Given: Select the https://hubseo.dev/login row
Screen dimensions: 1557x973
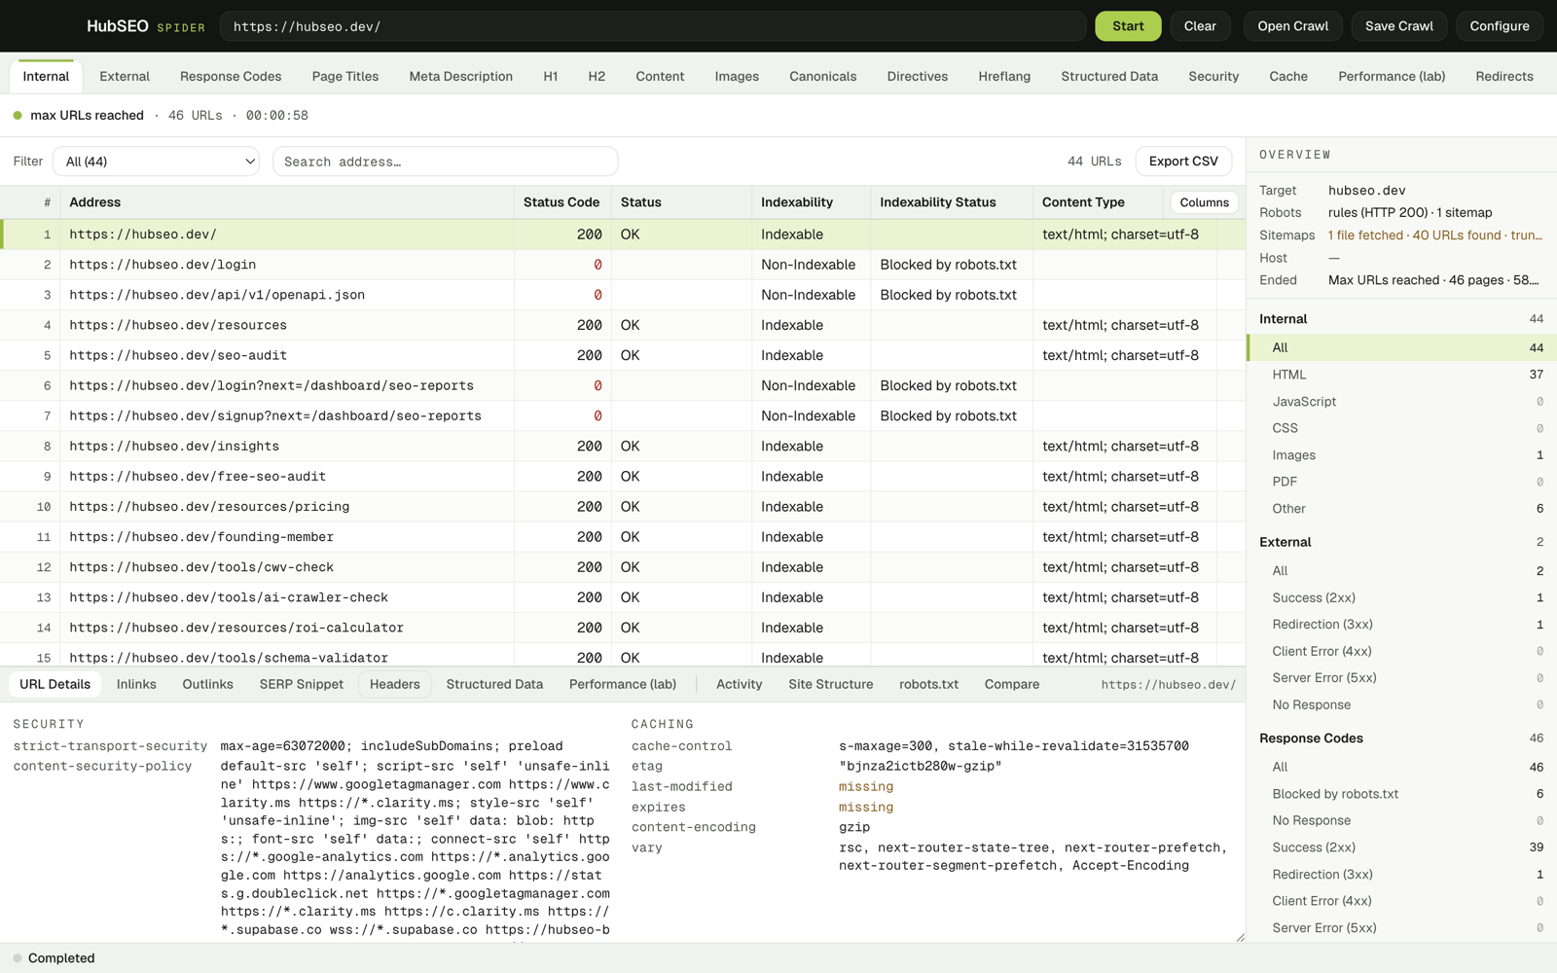Looking at the screenshot, I should [623, 265].
